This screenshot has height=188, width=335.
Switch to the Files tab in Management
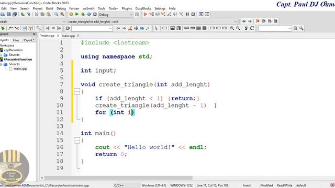[16, 40]
